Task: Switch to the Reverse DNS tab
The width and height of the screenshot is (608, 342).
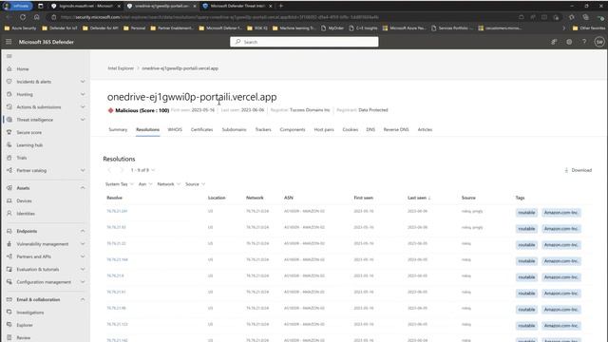Action: (396, 129)
